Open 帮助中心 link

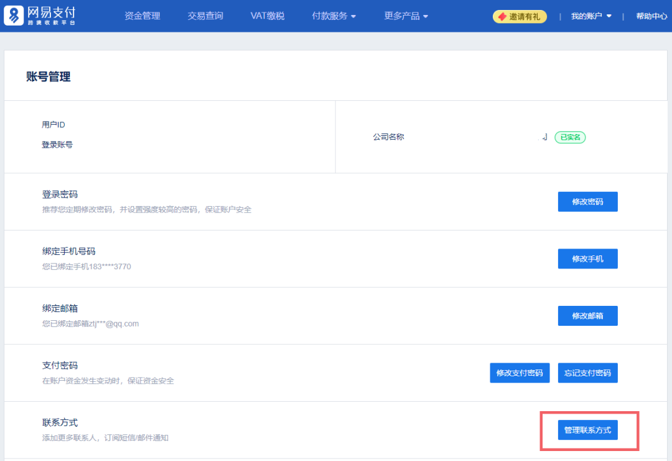(651, 16)
